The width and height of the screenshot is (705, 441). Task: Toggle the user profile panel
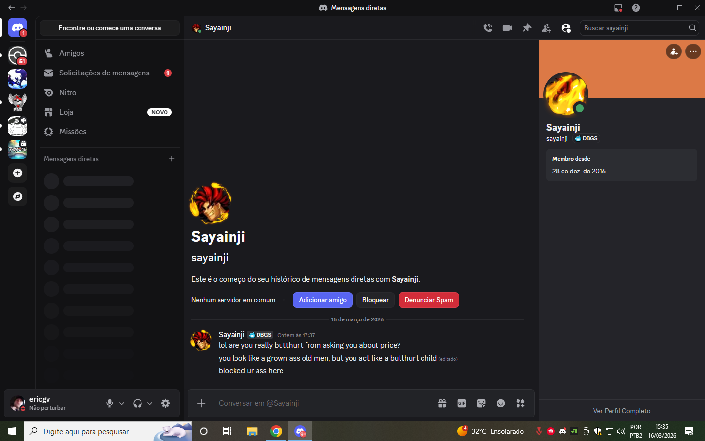tap(566, 28)
